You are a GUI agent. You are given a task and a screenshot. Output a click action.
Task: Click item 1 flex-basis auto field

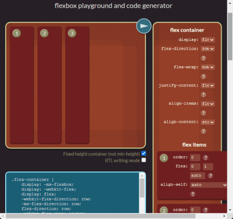tap(198, 176)
